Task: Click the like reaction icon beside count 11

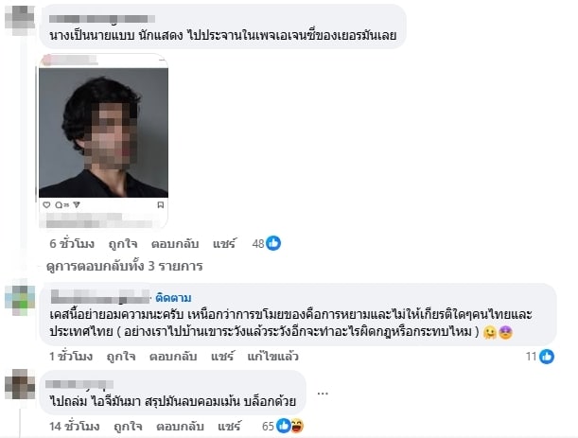Action: 547,357
